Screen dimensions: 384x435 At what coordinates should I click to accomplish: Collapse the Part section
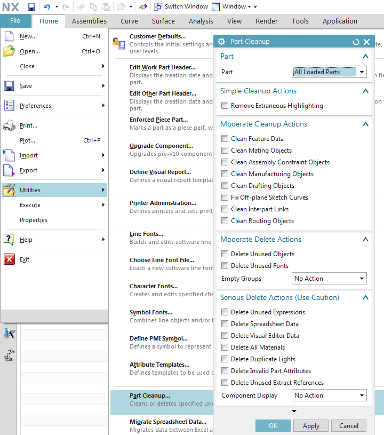pos(365,57)
